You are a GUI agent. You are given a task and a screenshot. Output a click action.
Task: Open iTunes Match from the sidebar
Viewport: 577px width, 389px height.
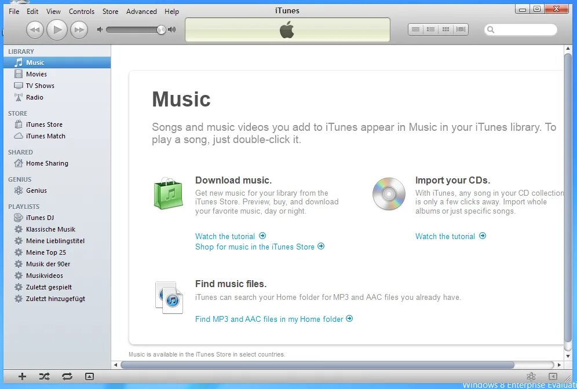pos(57,136)
